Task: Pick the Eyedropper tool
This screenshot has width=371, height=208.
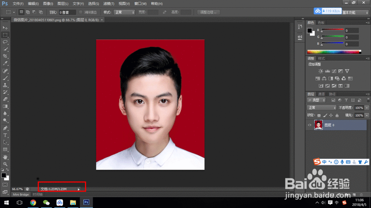Action: [5, 63]
